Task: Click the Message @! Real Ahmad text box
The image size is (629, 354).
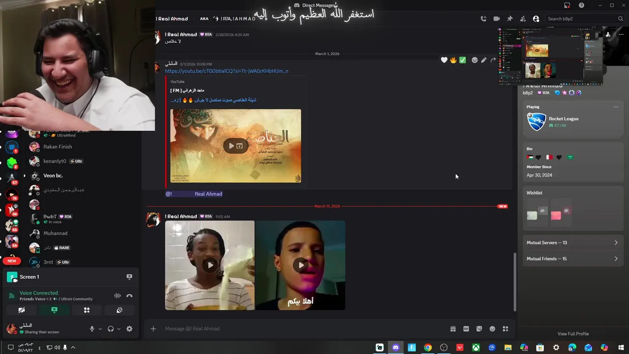Action: click(305, 328)
